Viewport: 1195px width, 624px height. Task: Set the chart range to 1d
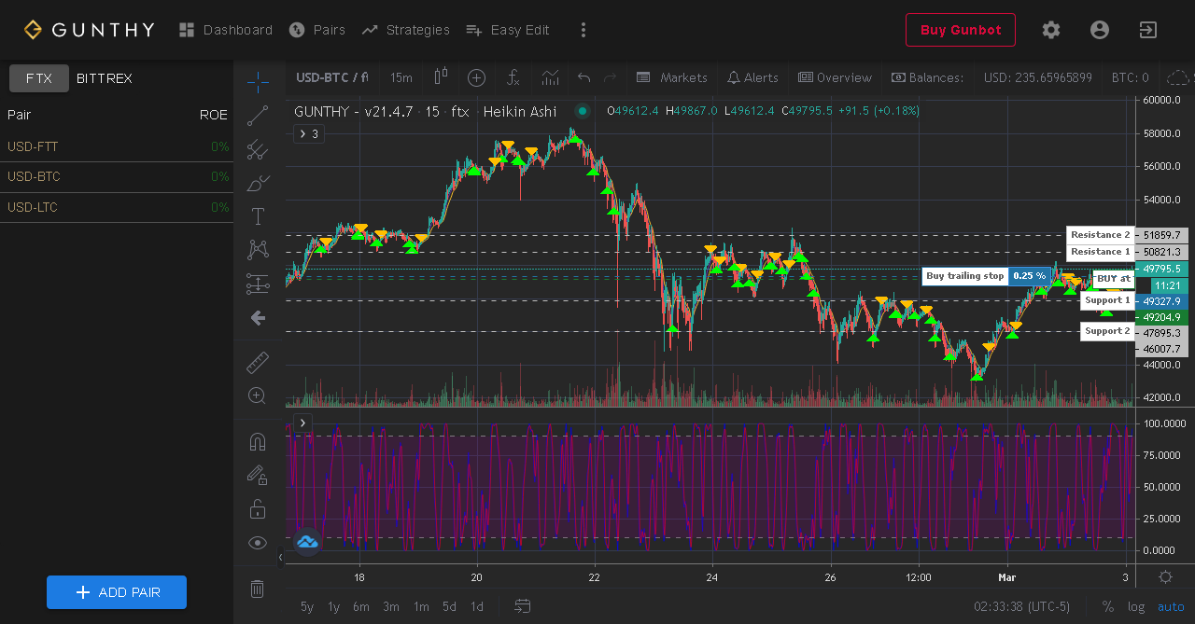[477, 606]
